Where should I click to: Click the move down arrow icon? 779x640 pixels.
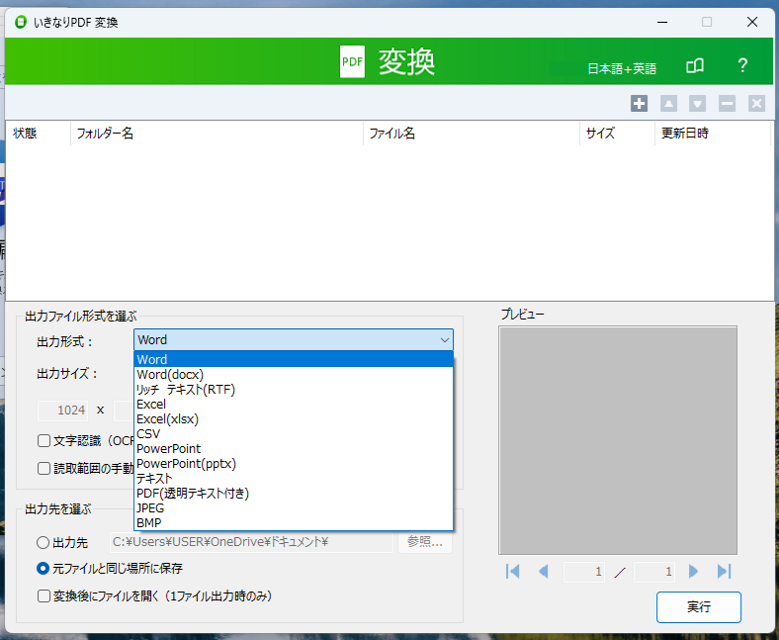(698, 104)
